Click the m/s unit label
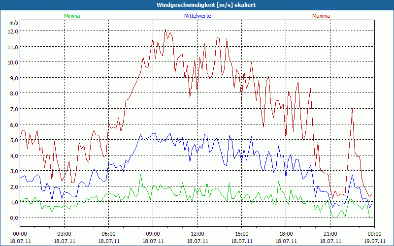394x246 pixels. pos(13,23)
